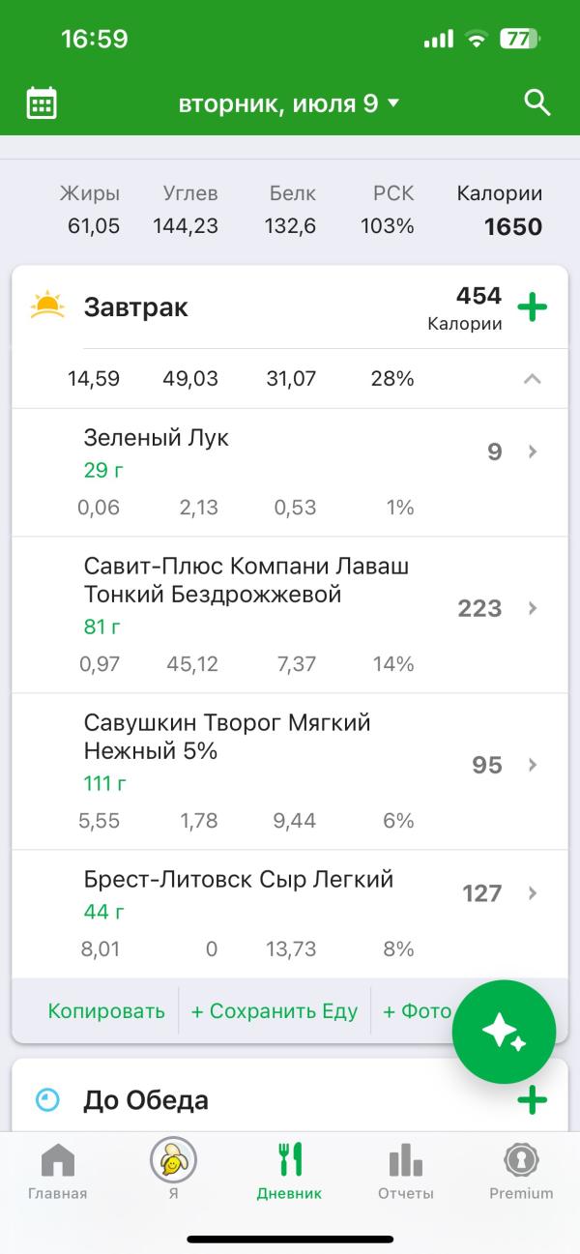This screenshot has height=1254, width=580.
Task: Switch to the Отчеты reports tab
Action: [x=405, y=1170]
